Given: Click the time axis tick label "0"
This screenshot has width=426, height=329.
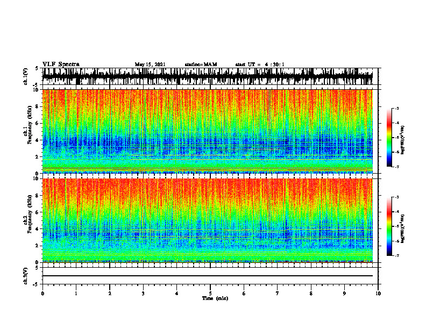Looking at the screenshot, I should click(x=42, y=294).
